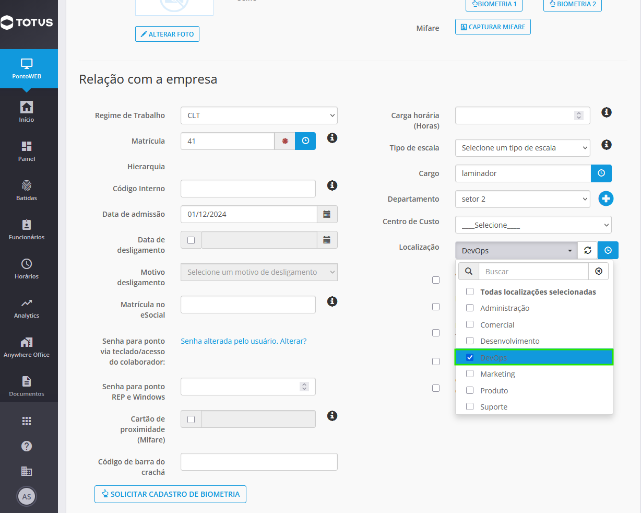Check the Marketing location option
The height and width of the screenshot is (513, 641).
(x=470, y=374)
